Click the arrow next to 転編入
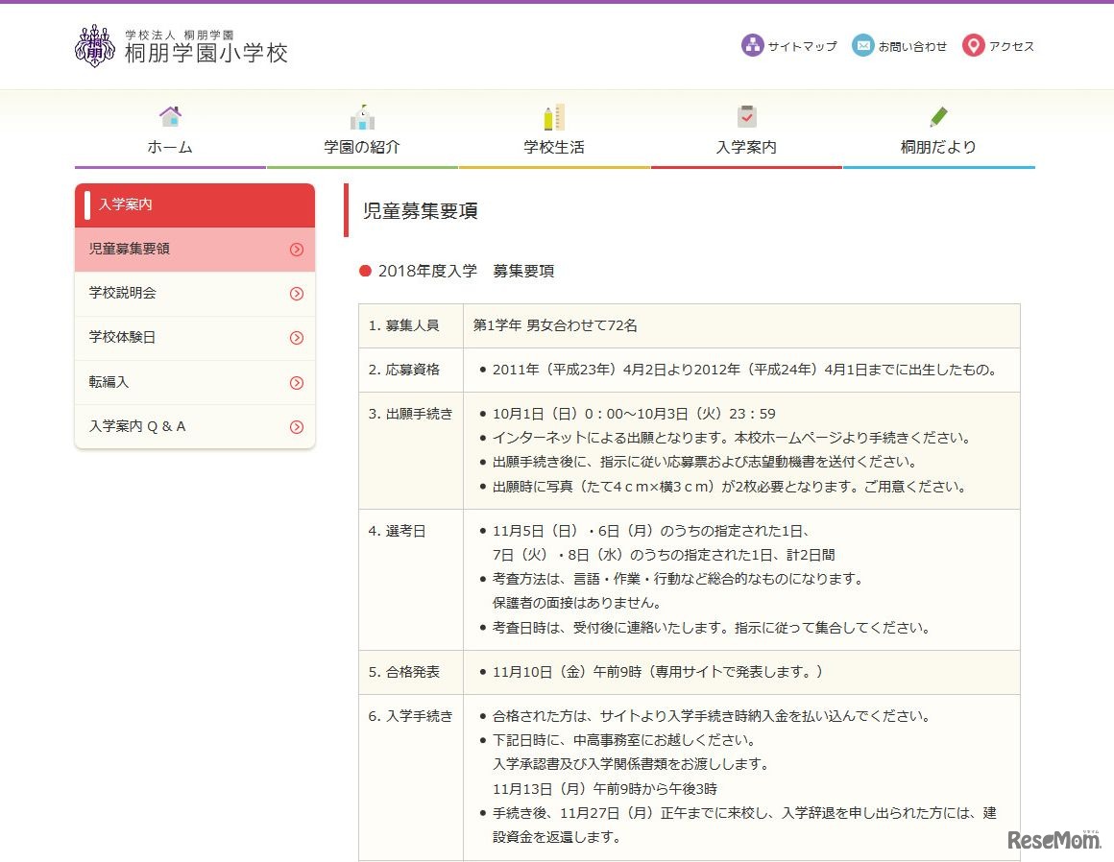The height and width of the screenshot is (862, 1114). pyautogui.click(x=296, y=383)
